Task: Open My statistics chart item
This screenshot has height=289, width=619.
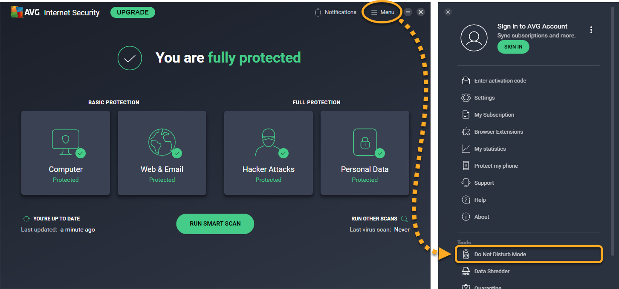Action: coord(490,149)
